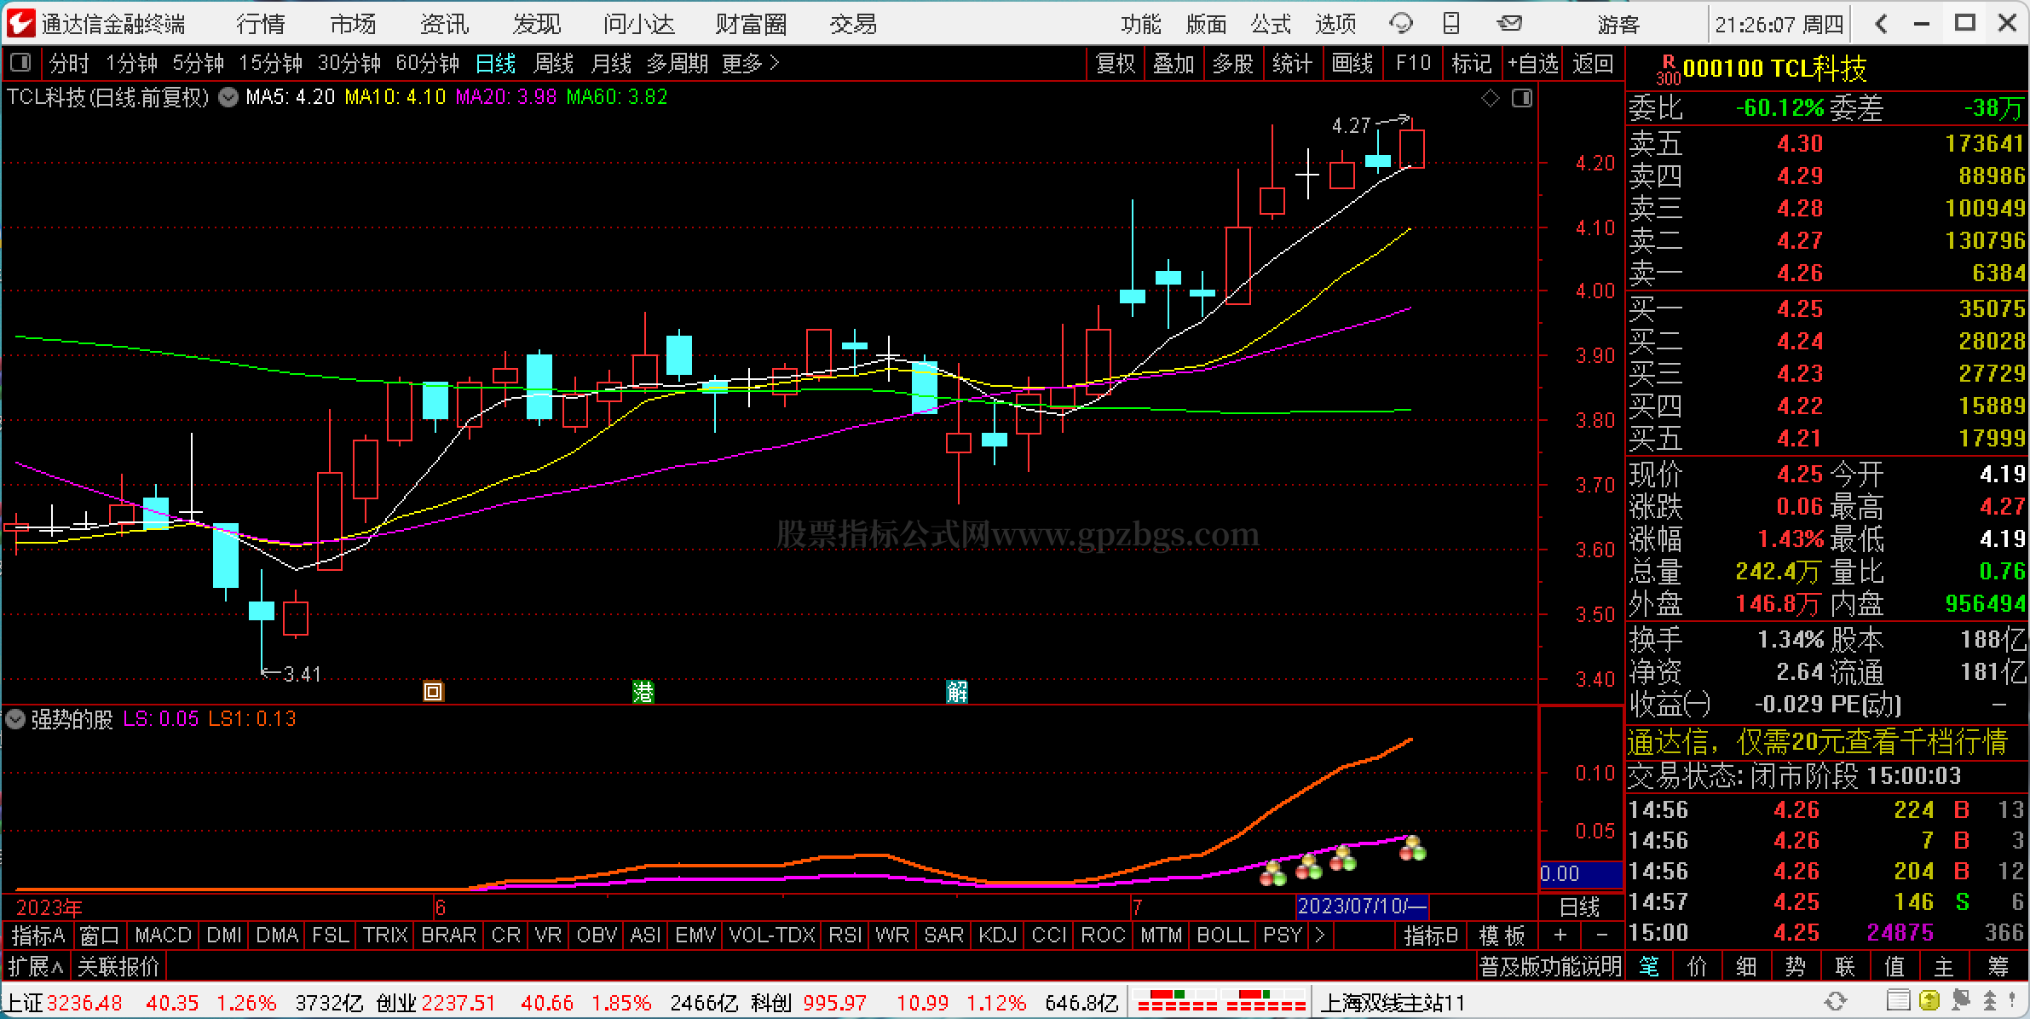2030x1019 pixels.
Task: Open the 日线 period selector below chart
Action: point(1580,906)
